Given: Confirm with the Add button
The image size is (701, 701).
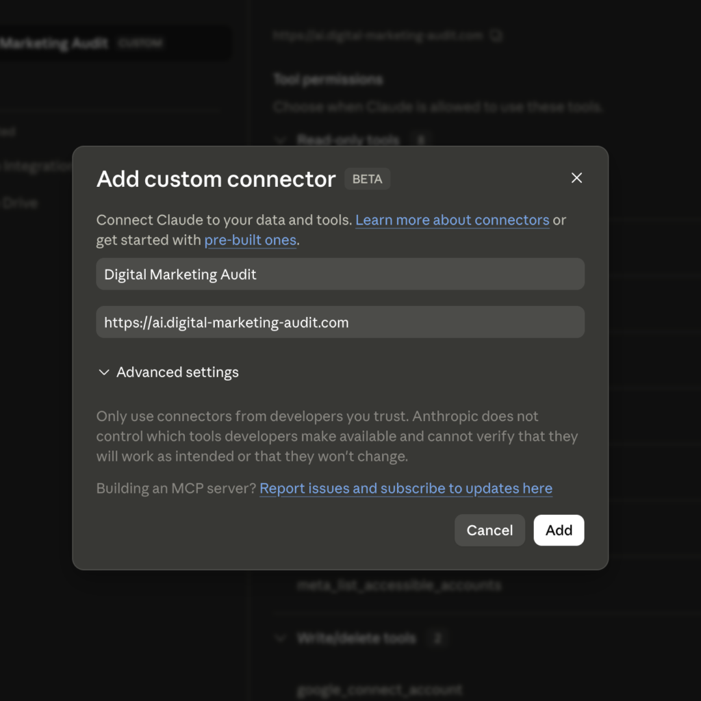Looking at the screenshot, I should click(559, 531).
